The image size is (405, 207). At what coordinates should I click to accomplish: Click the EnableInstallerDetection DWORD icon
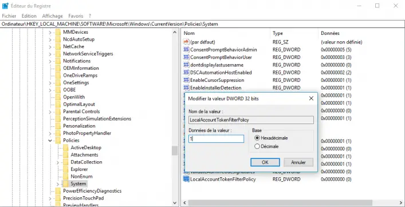pos(186,87)
